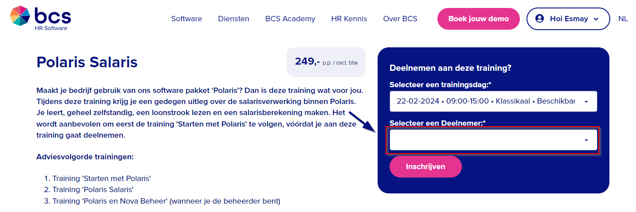The width and height of the screenshot is (636, 212).
Task: Switch language via the NL selector
Action: pyautogui.click(x=623, y=19)
